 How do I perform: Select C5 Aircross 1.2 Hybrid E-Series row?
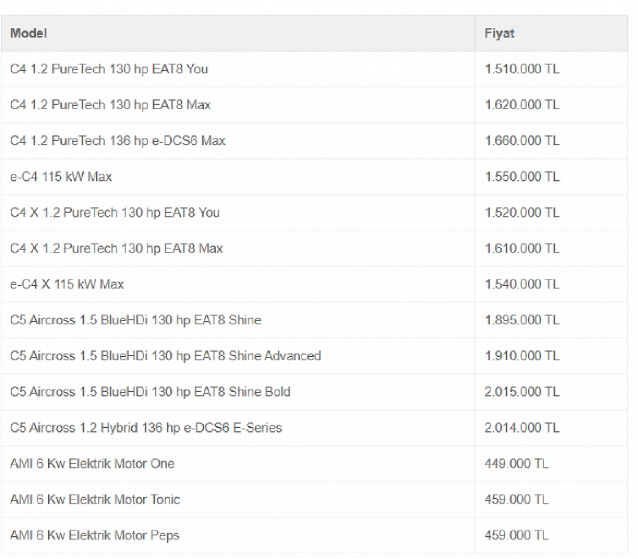click(146, 428)
